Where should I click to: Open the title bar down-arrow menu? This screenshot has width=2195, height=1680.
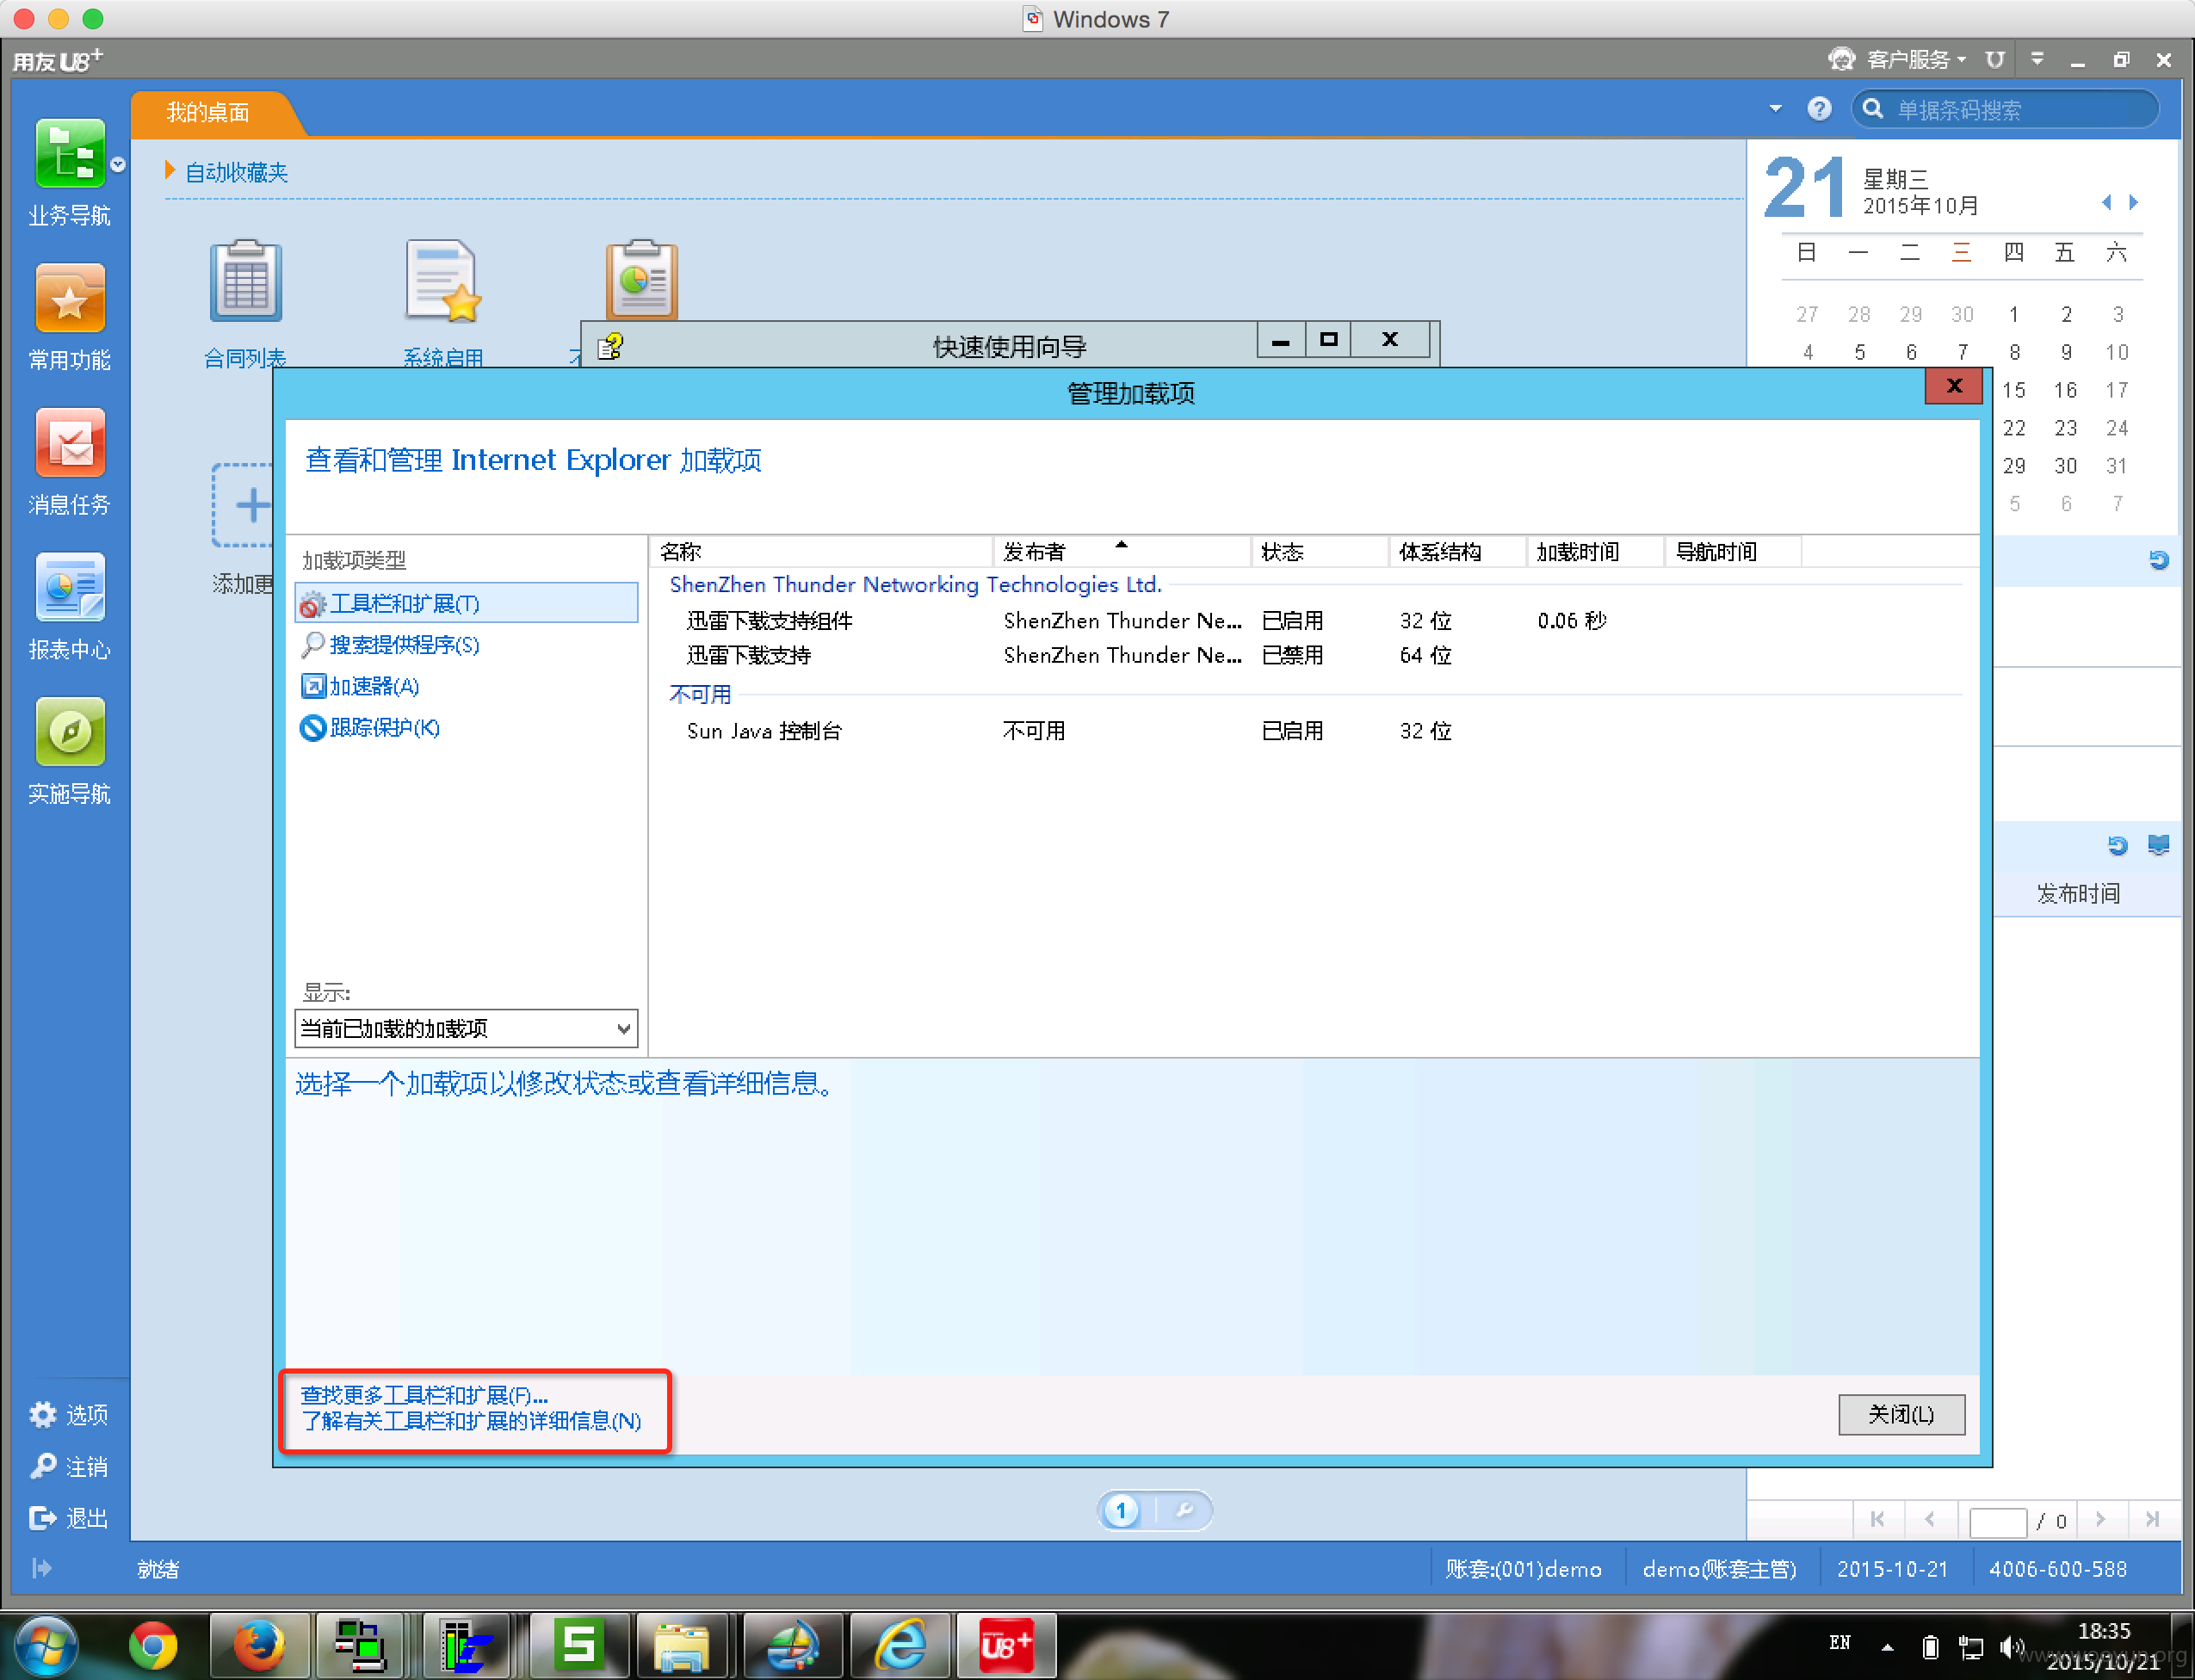click(2037, 59)
